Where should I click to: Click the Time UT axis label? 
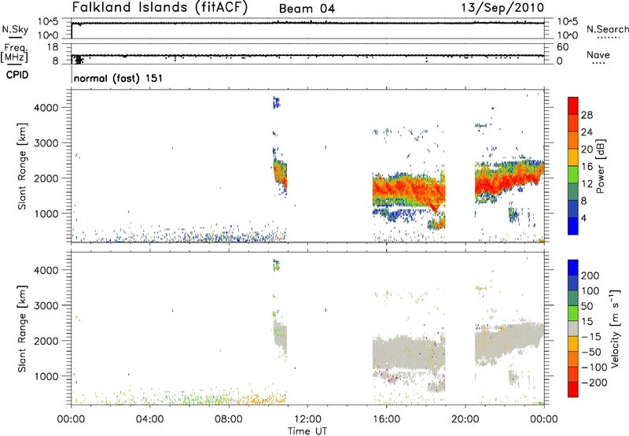(307, 431)
